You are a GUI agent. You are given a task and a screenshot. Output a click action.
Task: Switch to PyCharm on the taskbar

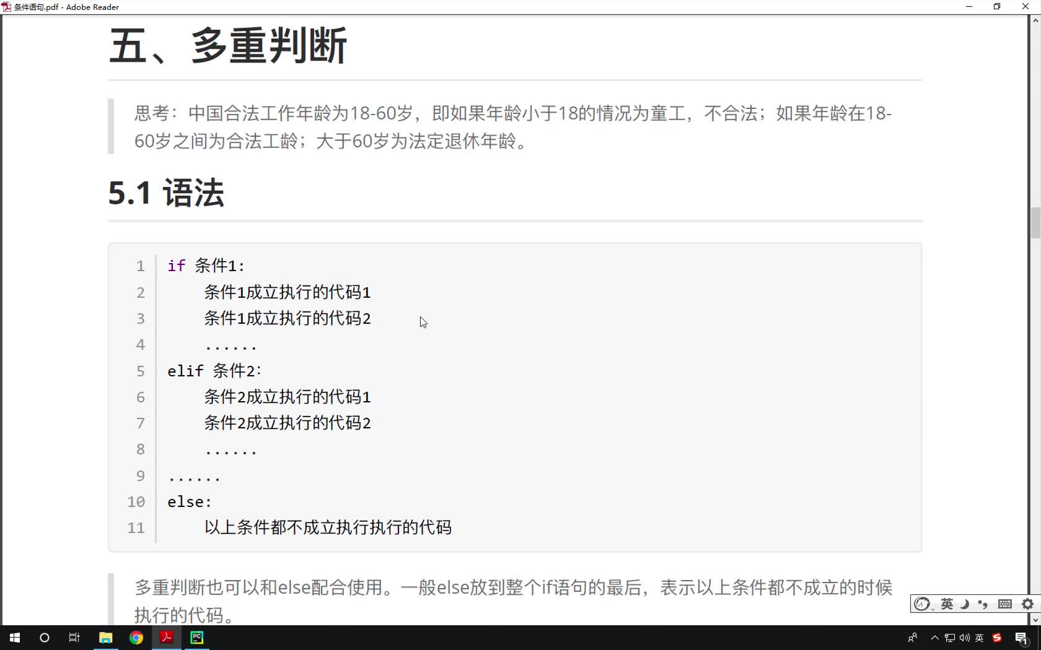197,638
